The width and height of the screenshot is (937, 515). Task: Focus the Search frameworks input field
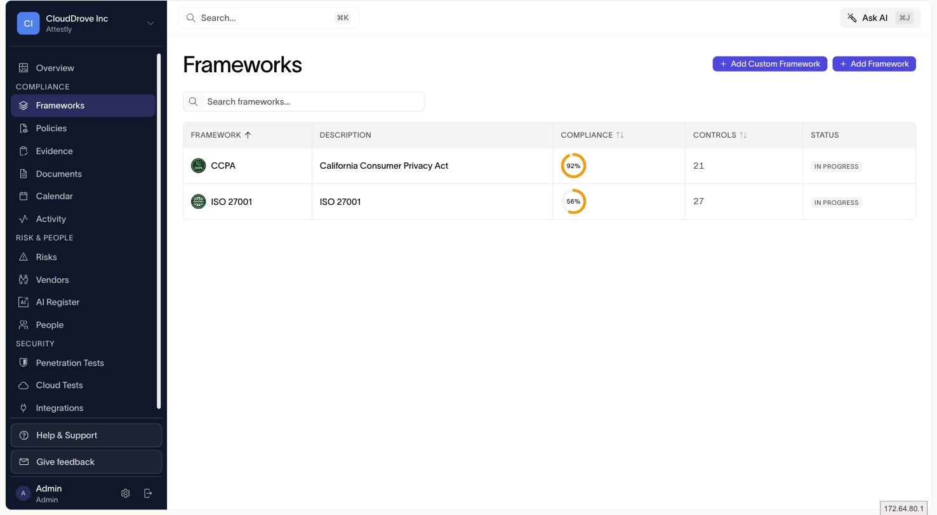tap(303, 101)
